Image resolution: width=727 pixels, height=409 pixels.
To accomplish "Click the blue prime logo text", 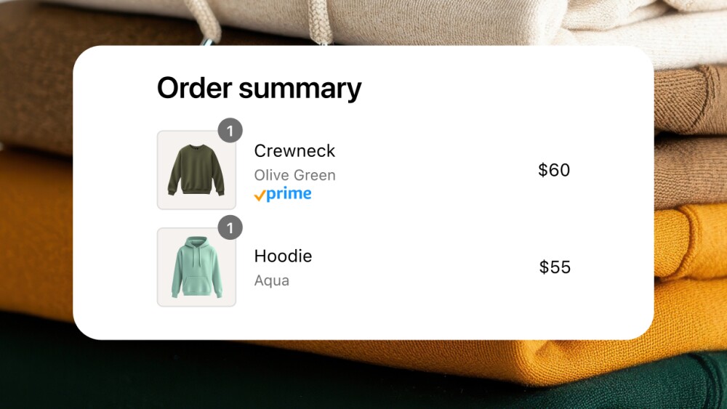I will pyautogui.click(x=289, y=194).
